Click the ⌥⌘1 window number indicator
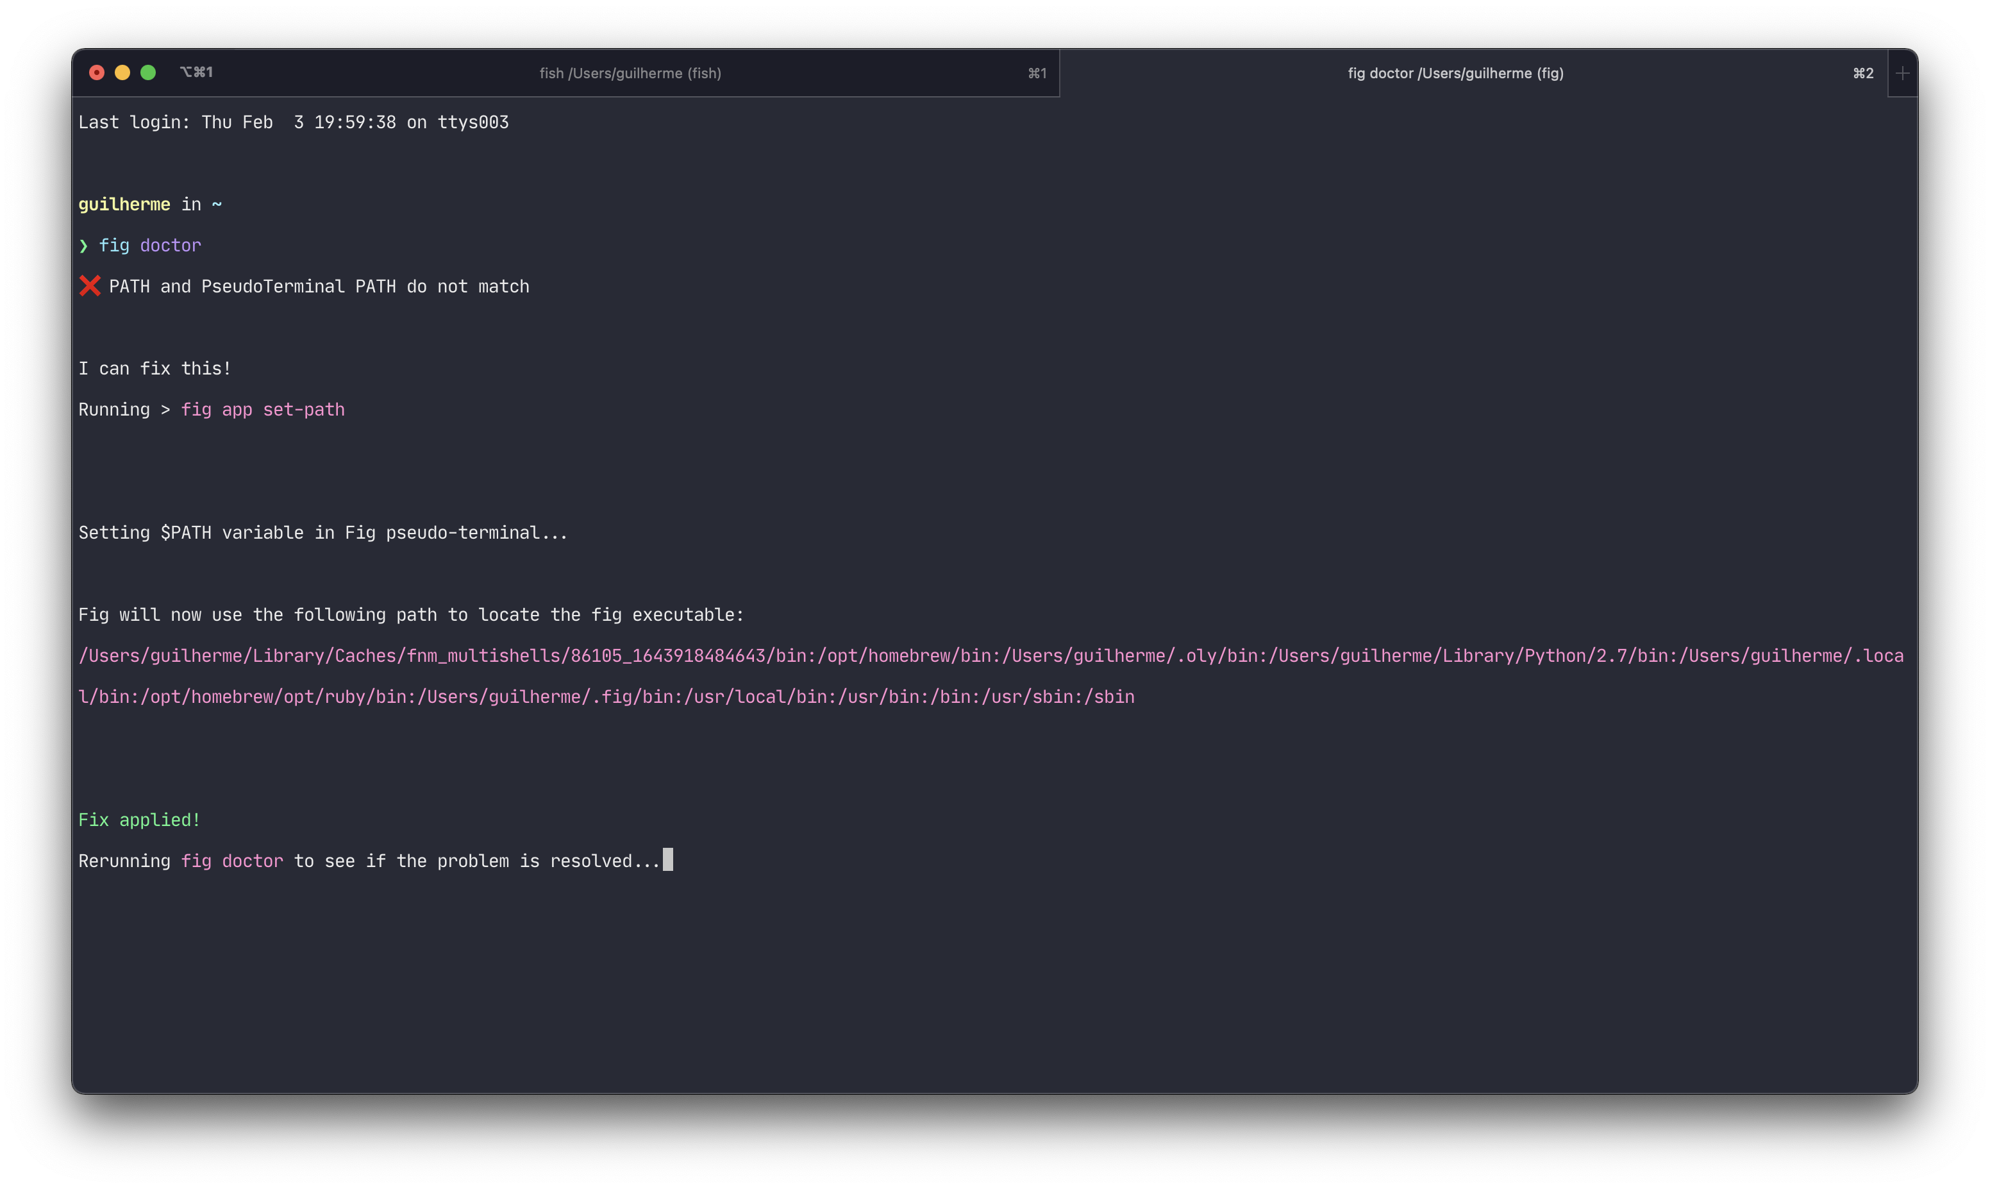 [196, 72]
